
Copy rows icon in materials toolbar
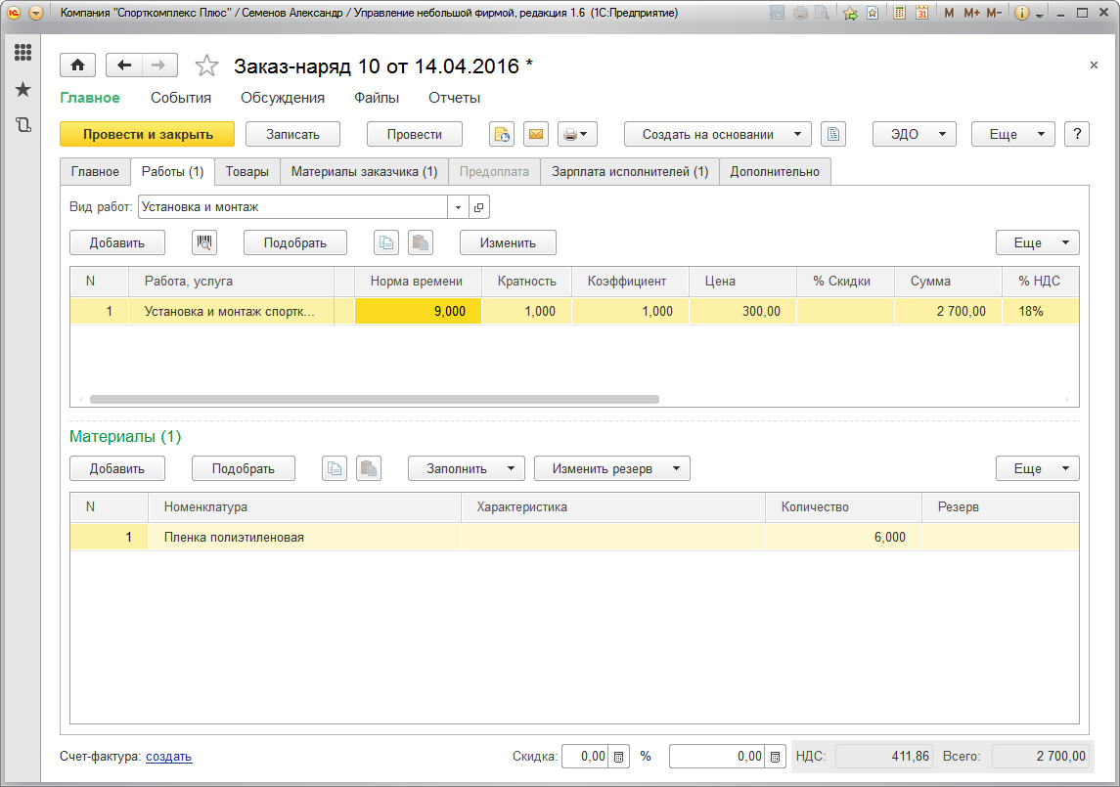[x=335, y=468]
